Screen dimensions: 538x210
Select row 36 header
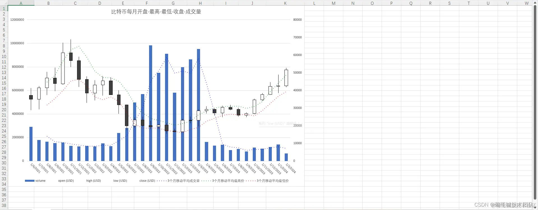(4, 195)
